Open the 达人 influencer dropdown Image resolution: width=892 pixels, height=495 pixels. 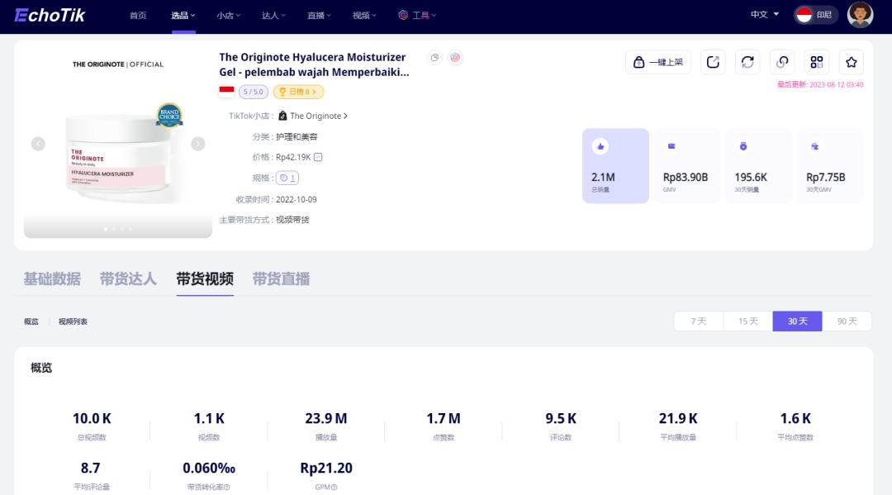tap(273, 16)
